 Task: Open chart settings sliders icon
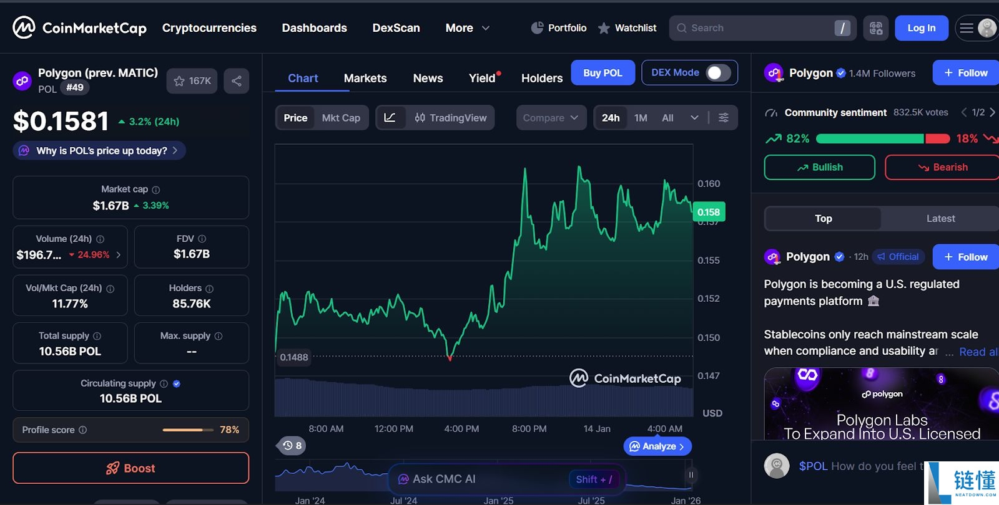(x=724, y=118)
